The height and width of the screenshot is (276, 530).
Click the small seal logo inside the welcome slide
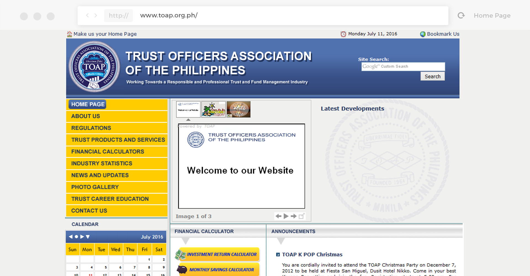coord(196,139)
